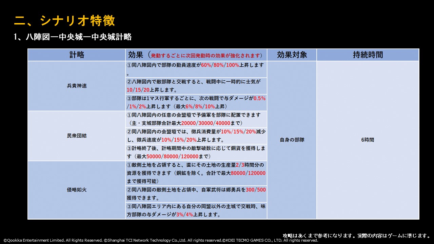Viewport: 434px width, 244px height.
Task: Click the 民衆団結 effect ③ about 銅貨
Action: (196, 152)
